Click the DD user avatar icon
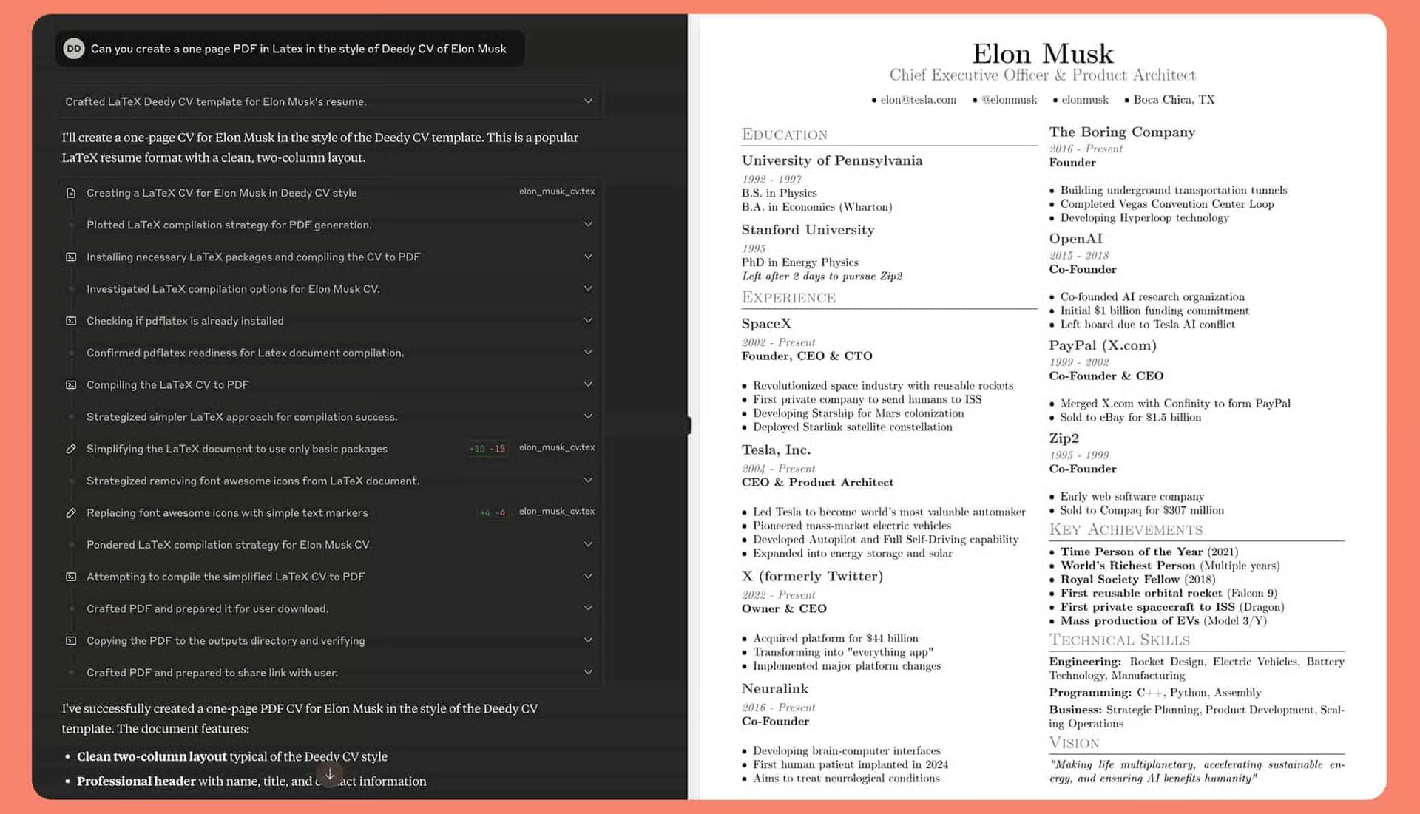This screenshot has height=814, width=1420. click(x=73, y=49)
